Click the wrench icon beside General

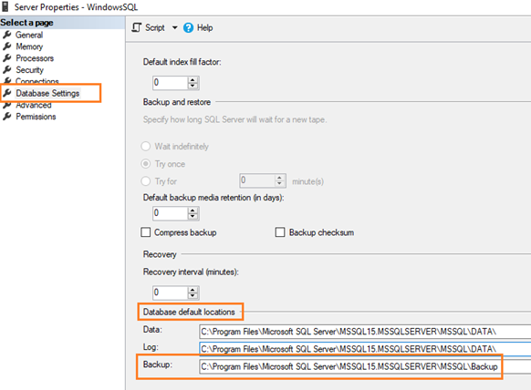7,35
